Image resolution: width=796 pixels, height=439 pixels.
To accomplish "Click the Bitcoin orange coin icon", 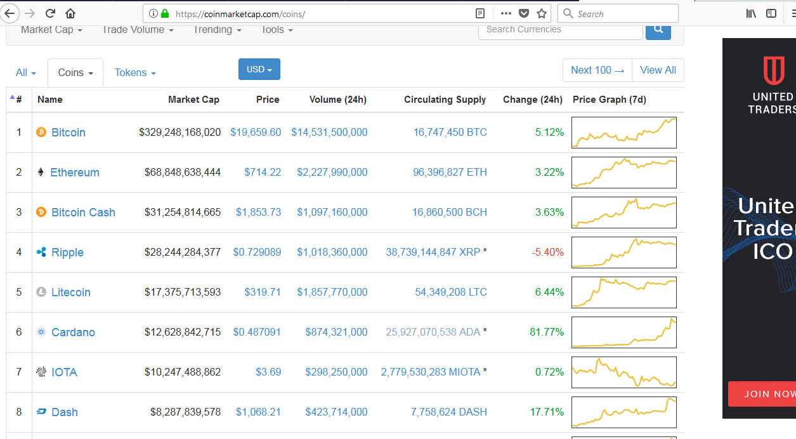I will (41, 133).
